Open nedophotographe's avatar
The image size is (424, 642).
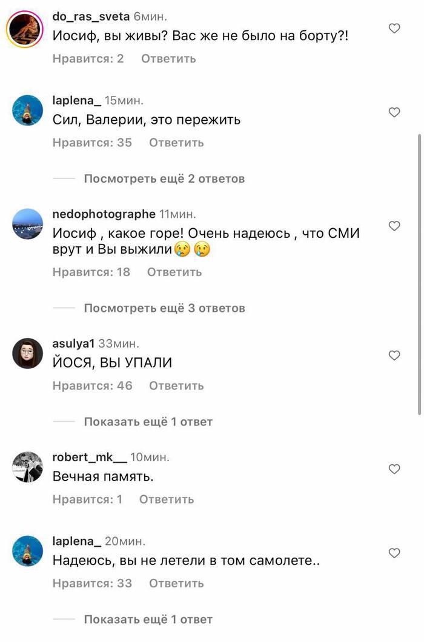pyautogui.click(x=27, y=223)
